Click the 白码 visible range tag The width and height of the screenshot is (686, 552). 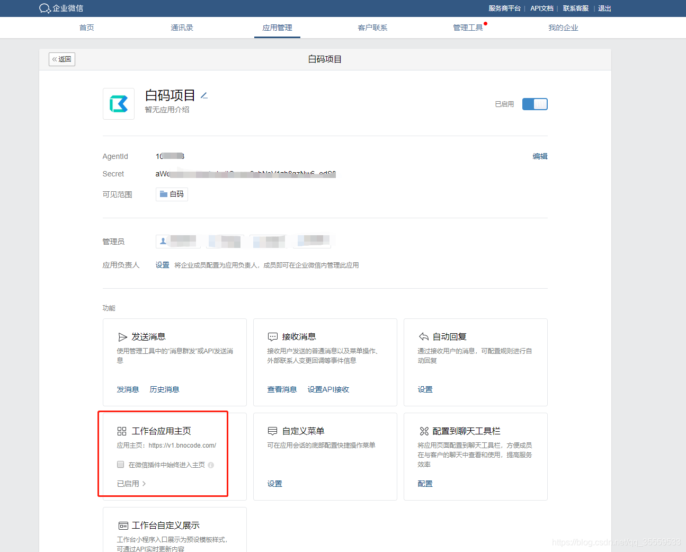(172, 194)
